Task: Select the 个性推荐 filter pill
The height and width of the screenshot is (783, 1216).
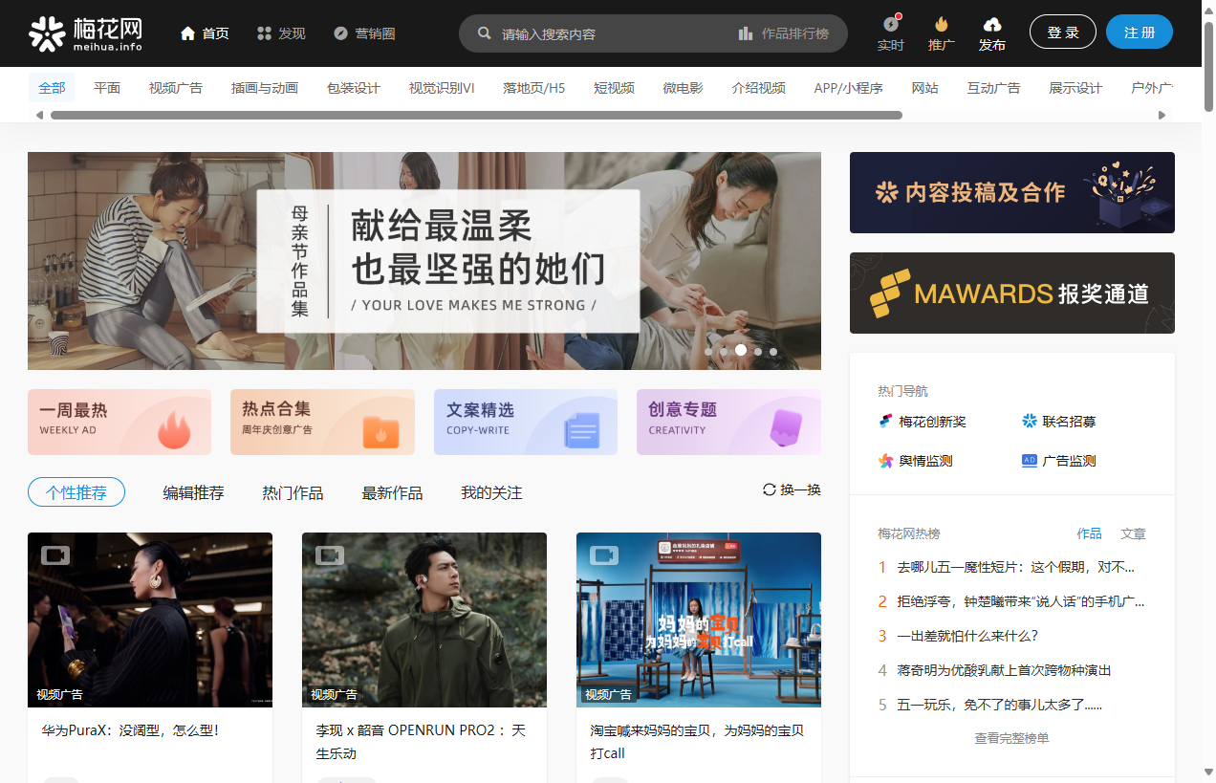Action: pos(76,492)
